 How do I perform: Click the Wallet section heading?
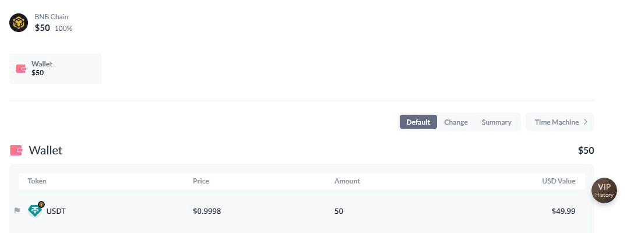[45, 150]
